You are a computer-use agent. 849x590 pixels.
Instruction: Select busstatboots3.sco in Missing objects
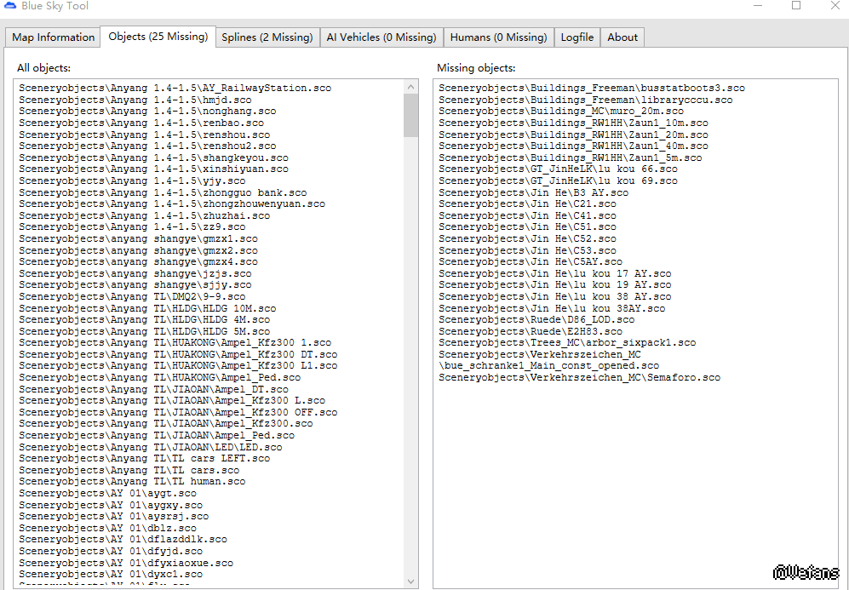(x=591, y=89)
